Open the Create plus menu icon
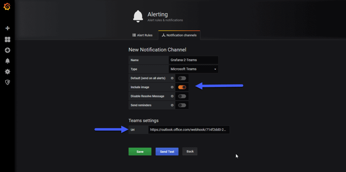The height and width of the screenshot is (172, 346). (7, 28)
